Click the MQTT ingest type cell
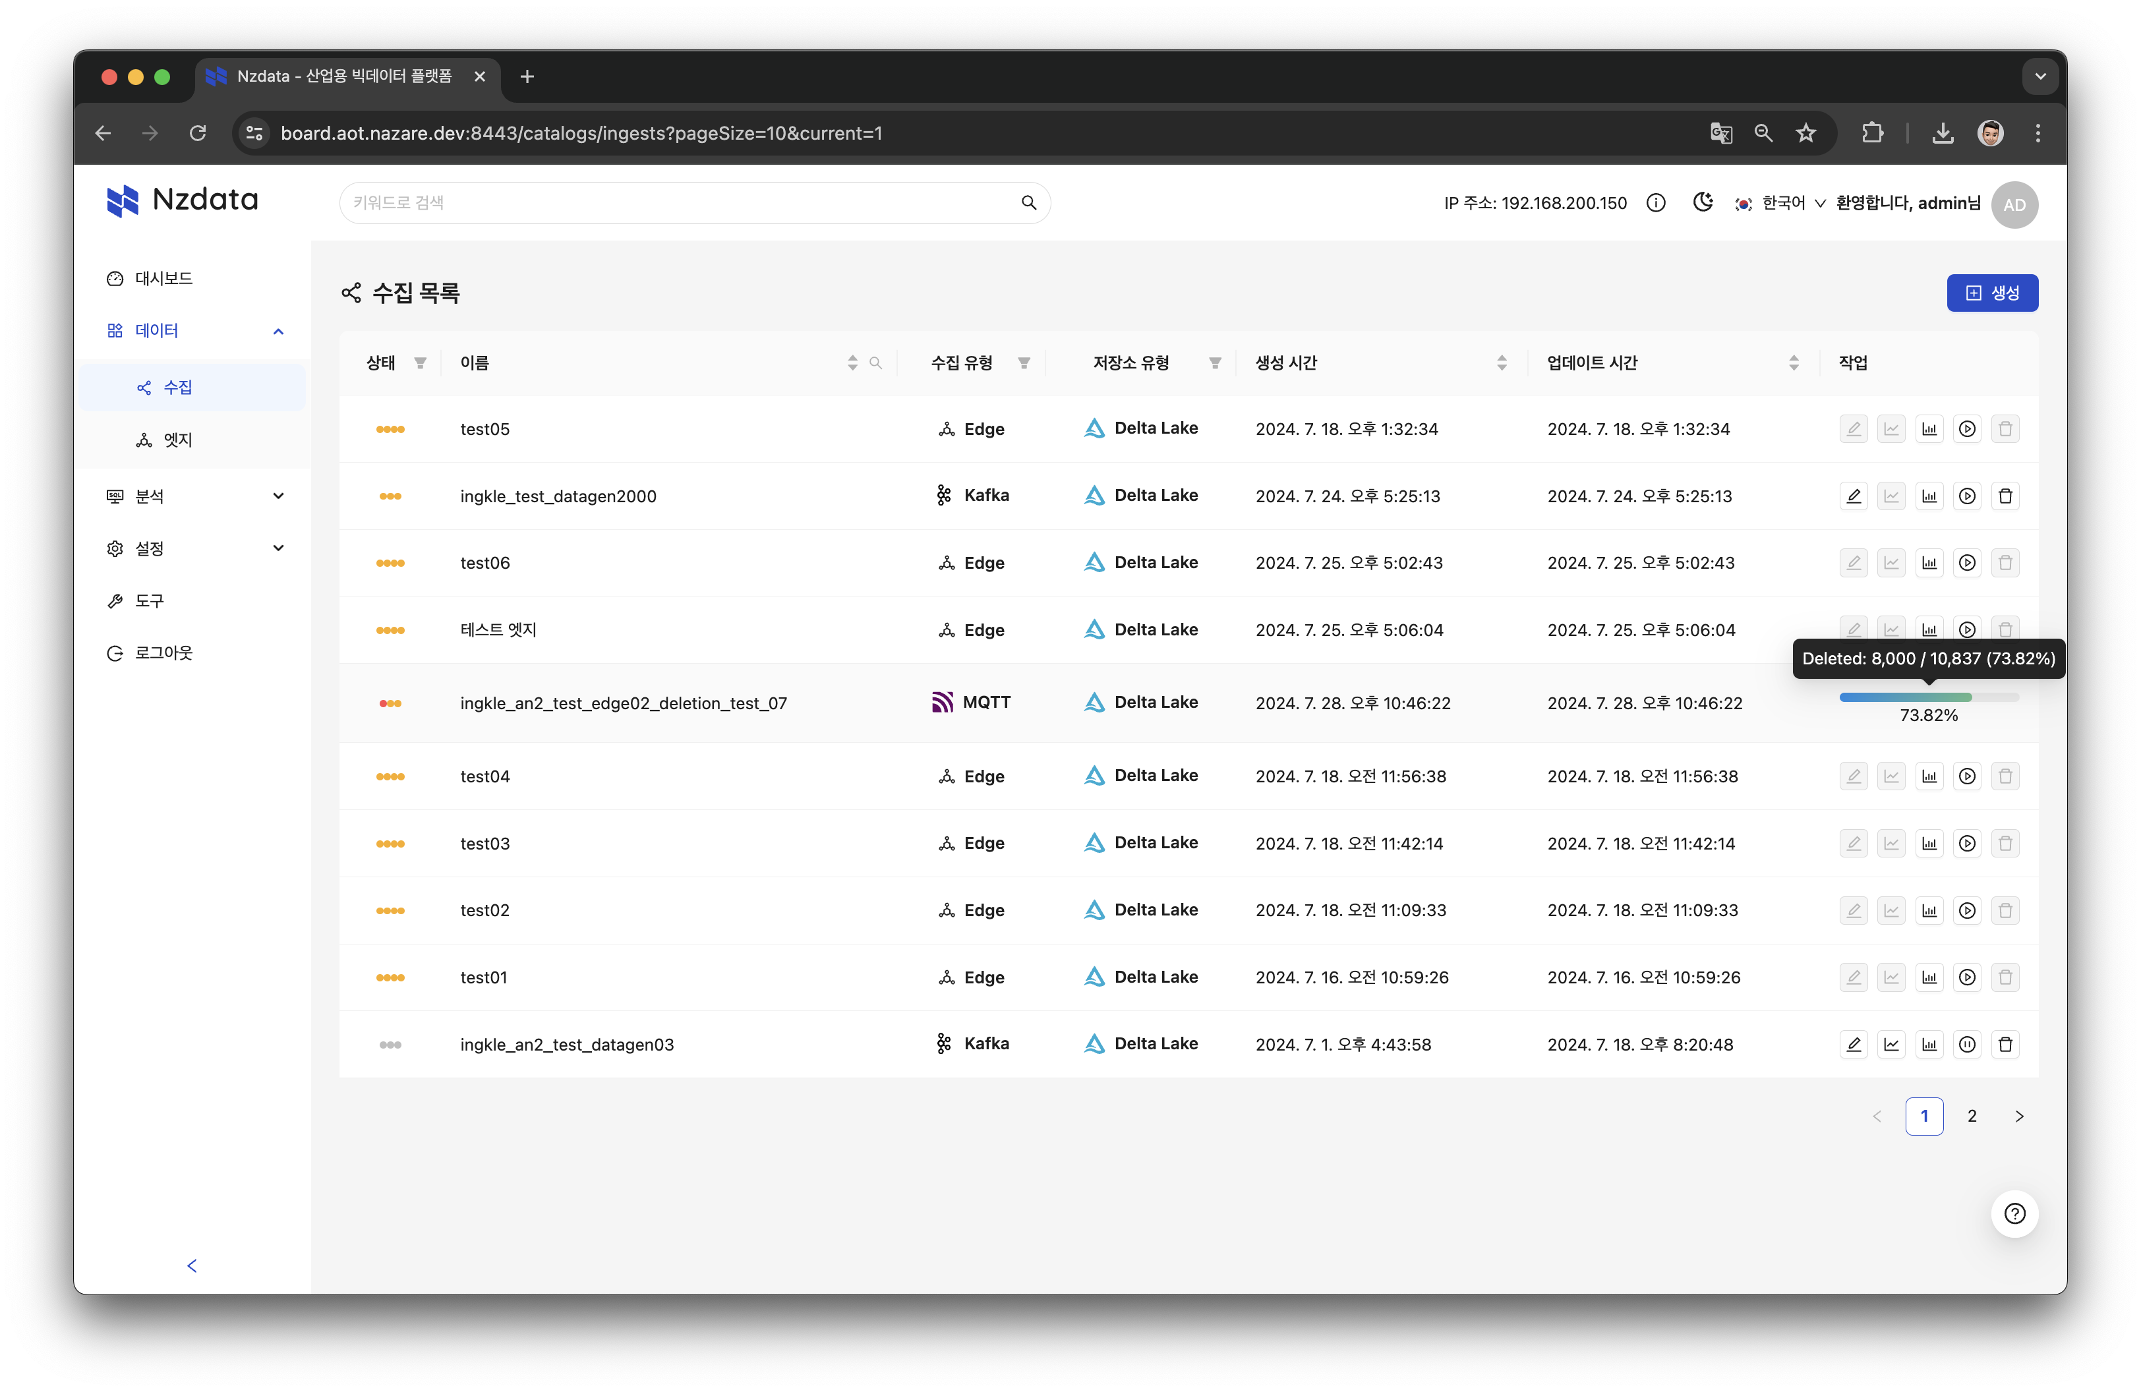Viewport: 2141px width, 1392px height. click(971, 703)
